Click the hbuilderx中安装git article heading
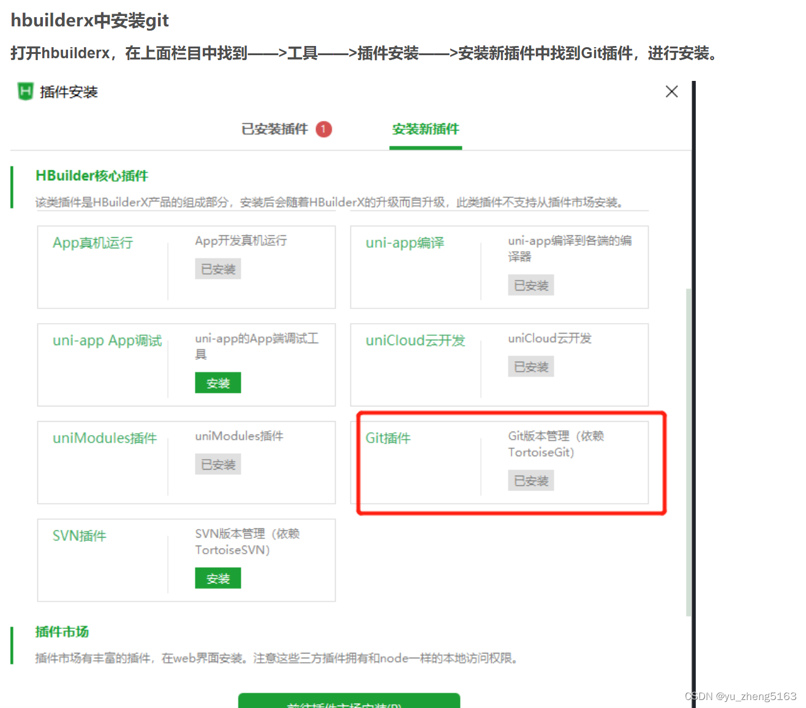This screenshot has height=708, width=806. (x=89, y=20)
